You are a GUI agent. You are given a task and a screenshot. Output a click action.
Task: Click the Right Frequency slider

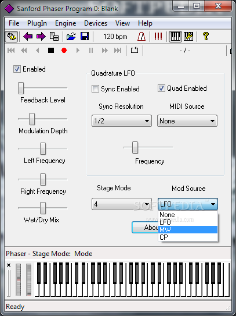click(x=42, y=179)
